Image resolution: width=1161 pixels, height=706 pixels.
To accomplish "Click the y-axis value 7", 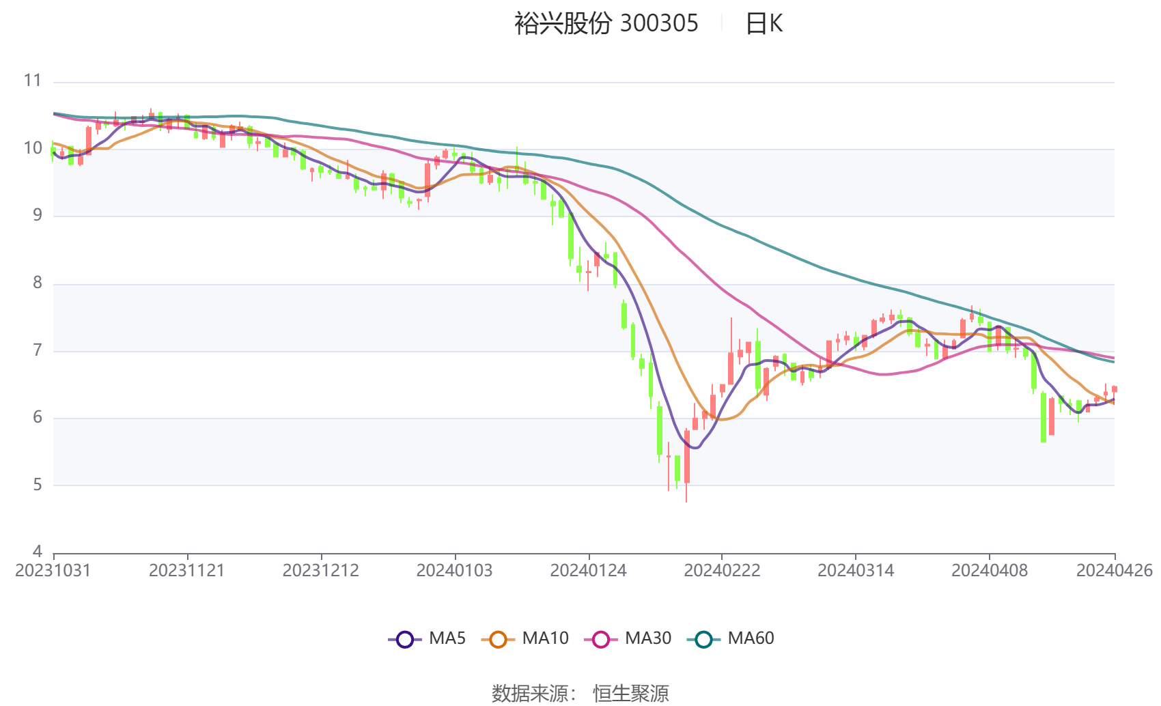I will [38, 350].
